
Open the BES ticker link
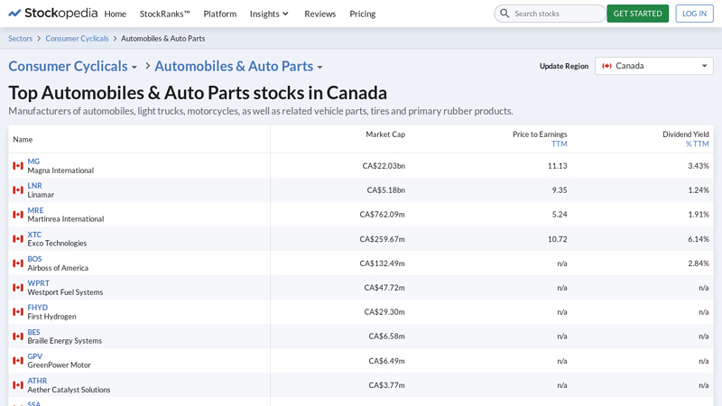(x=33, y=332)
